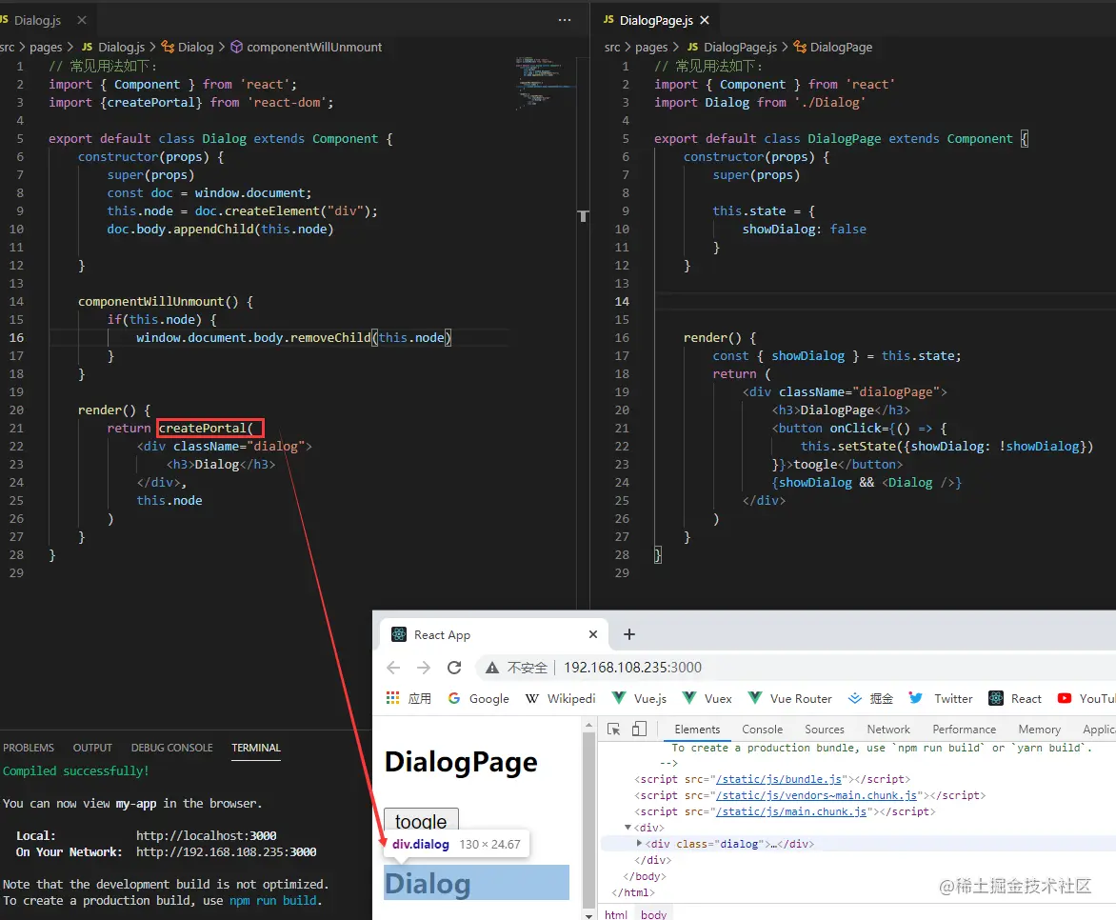This screenshot has height=920, width=1116.
Task: Click the toogle button on the page
Action: (x=421, y=820)
